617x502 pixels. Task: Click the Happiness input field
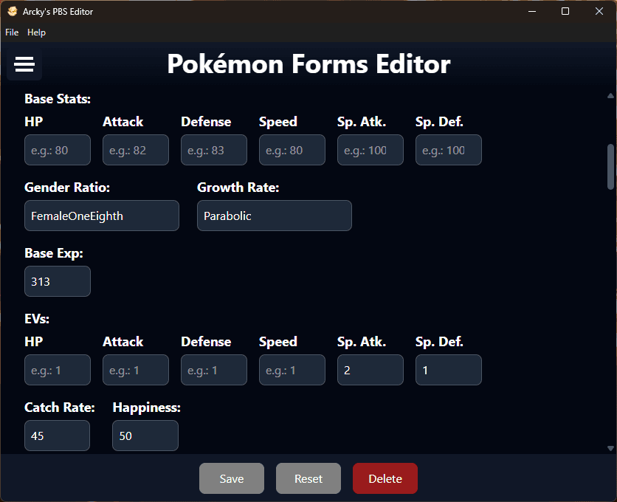(x=145, y=436)
